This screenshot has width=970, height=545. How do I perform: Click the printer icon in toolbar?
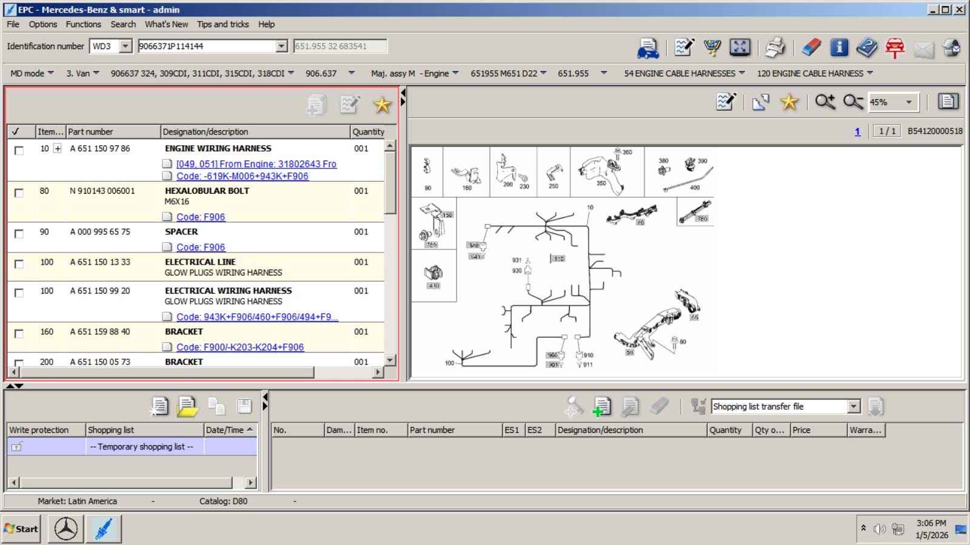[775, 47]
